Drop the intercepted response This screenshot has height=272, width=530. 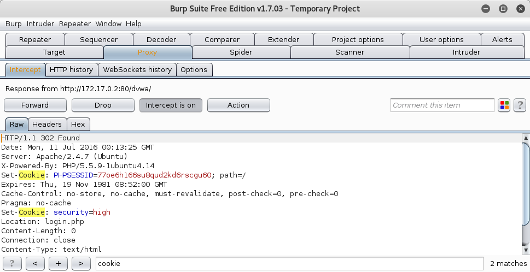[103, 105]
